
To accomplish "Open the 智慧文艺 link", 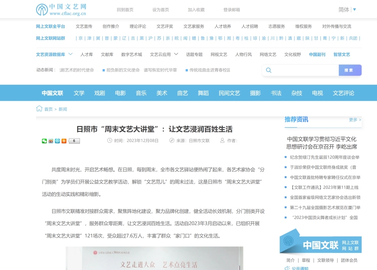I will click(342, 54).
